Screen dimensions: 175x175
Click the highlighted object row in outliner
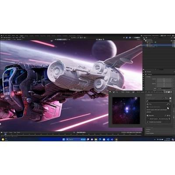(x=158, y=45)
